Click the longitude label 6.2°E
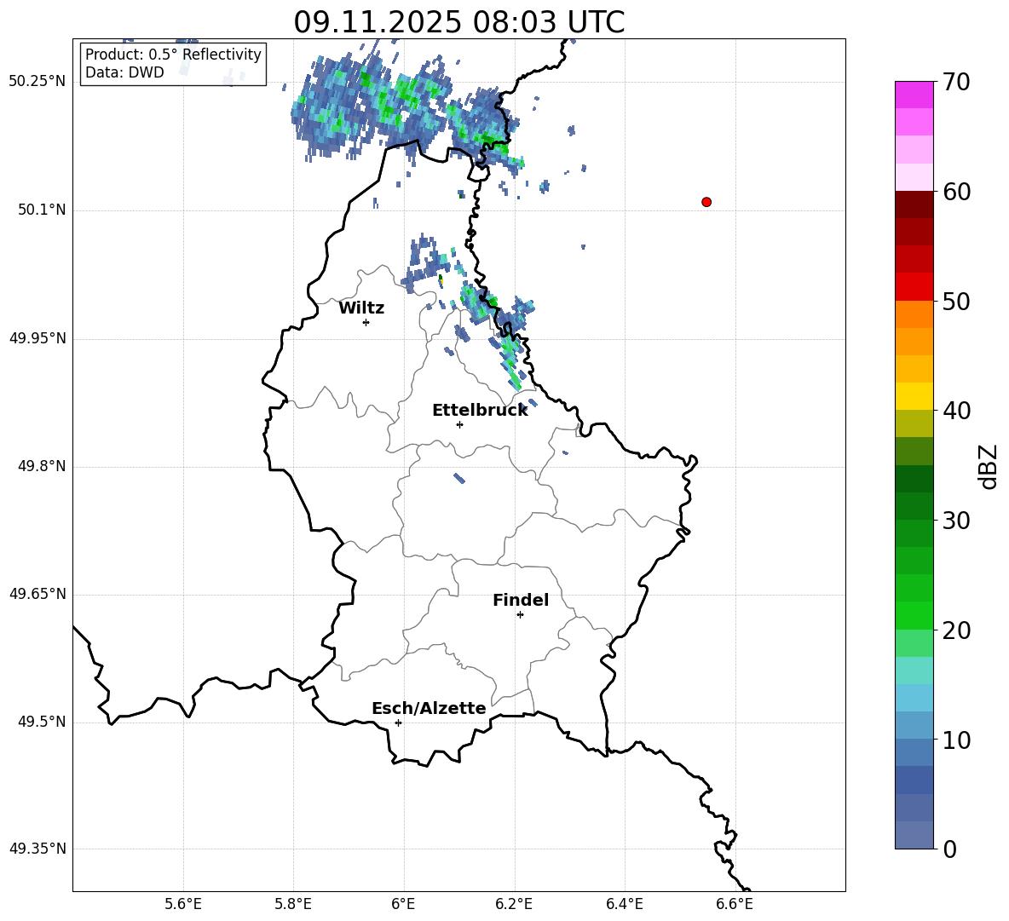 (514, 904)
